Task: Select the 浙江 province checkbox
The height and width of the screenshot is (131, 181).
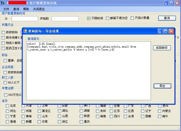Action: tap(59, 122)
